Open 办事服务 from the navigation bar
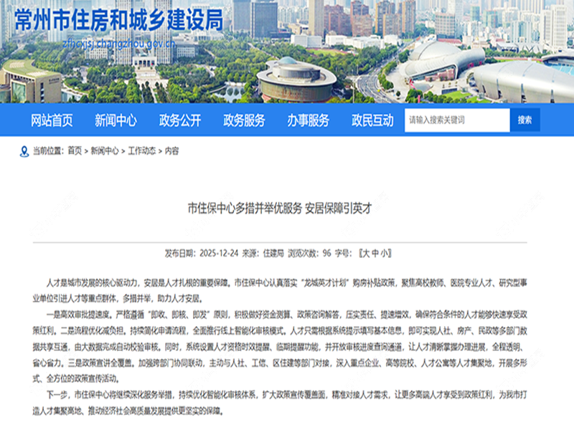 (309, 120)
